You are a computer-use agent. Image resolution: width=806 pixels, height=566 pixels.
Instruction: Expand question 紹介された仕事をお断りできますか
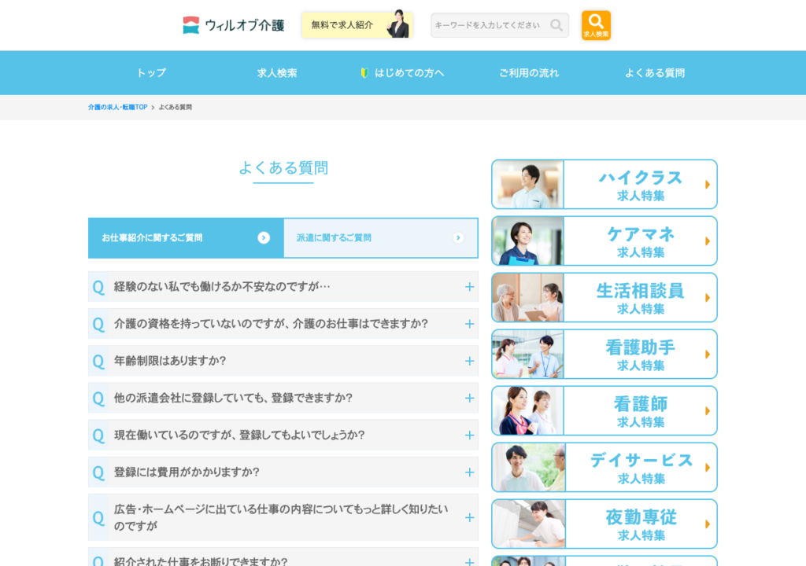point(283,557)
